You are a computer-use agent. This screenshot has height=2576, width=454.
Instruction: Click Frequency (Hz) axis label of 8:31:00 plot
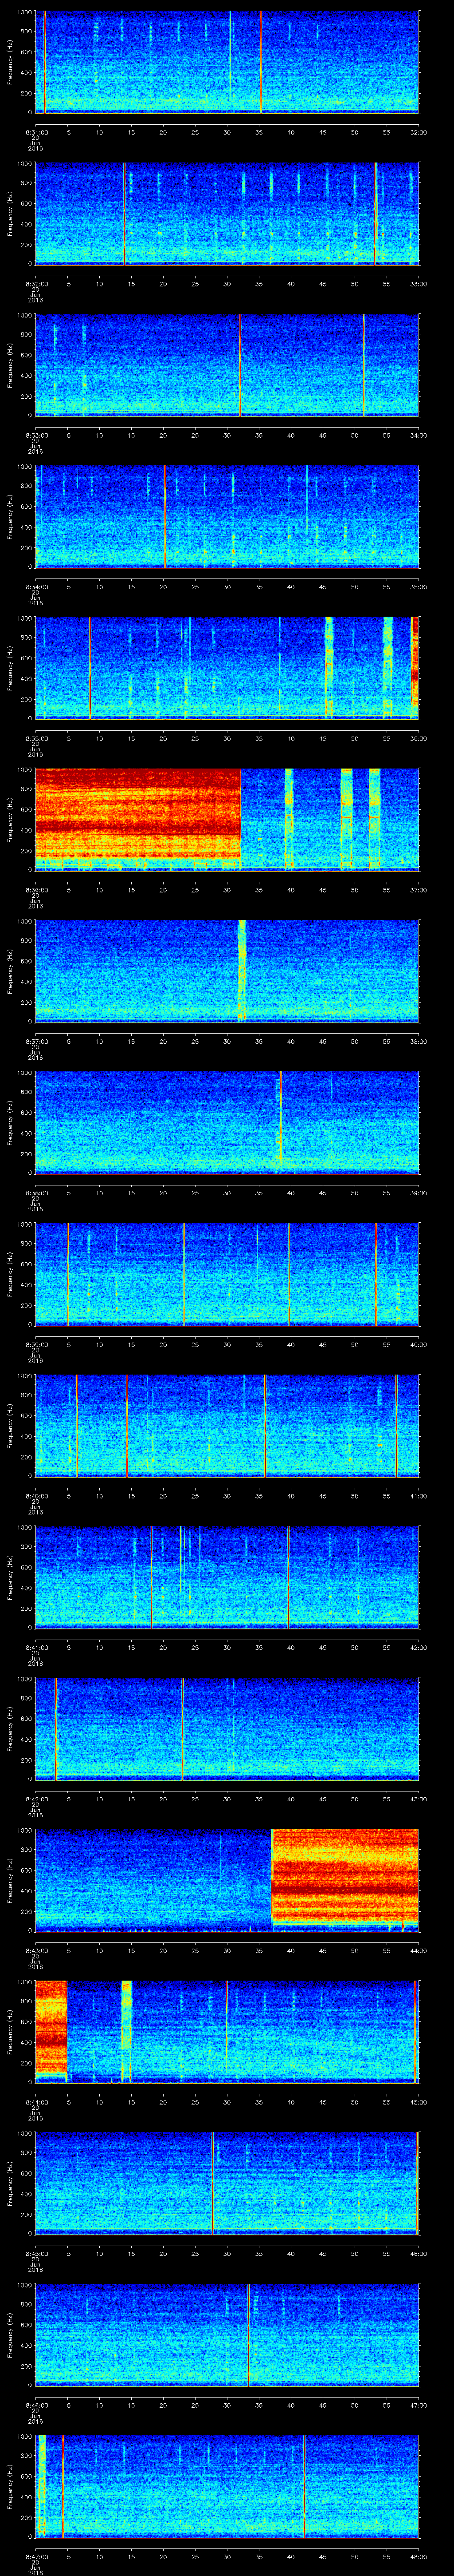click(x=10, y=62)
